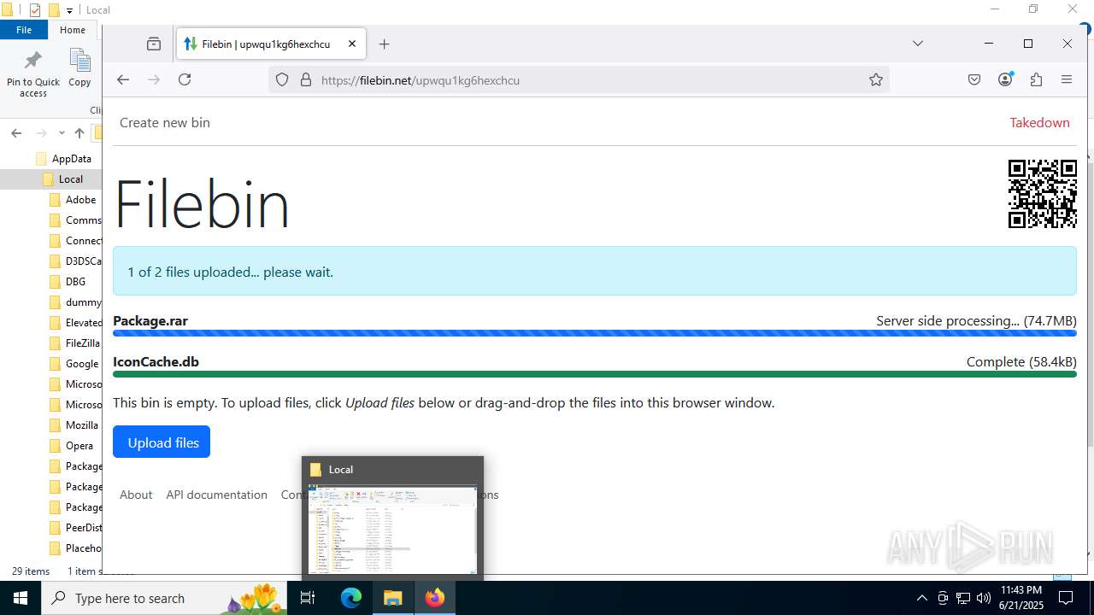Image resolution: width=1094 pixels, height=615 pixels.
Task: Select the FileZilla folder in tree
Action: (x=82, y=343)
